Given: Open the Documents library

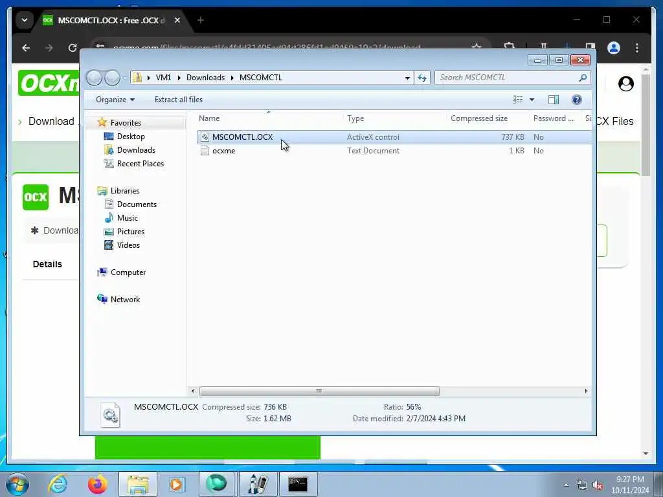Looking at the screenshot, I should click(x=137, y=204).
